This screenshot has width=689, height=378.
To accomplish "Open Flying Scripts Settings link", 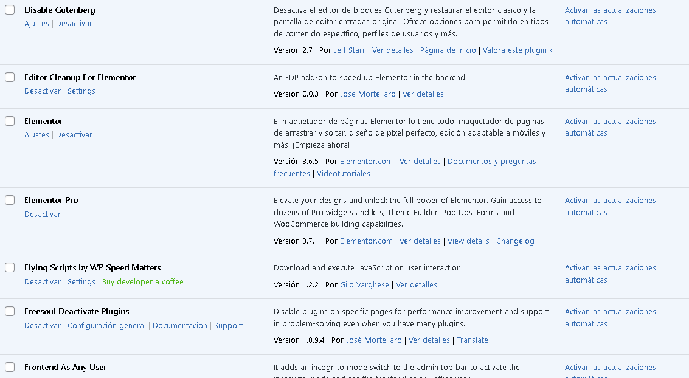I will point(81,282).
